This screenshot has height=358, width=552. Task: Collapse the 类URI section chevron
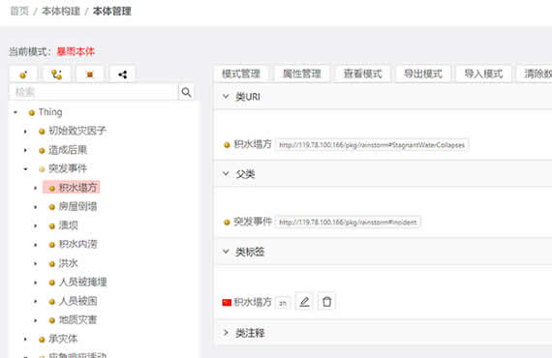point(226,96)
